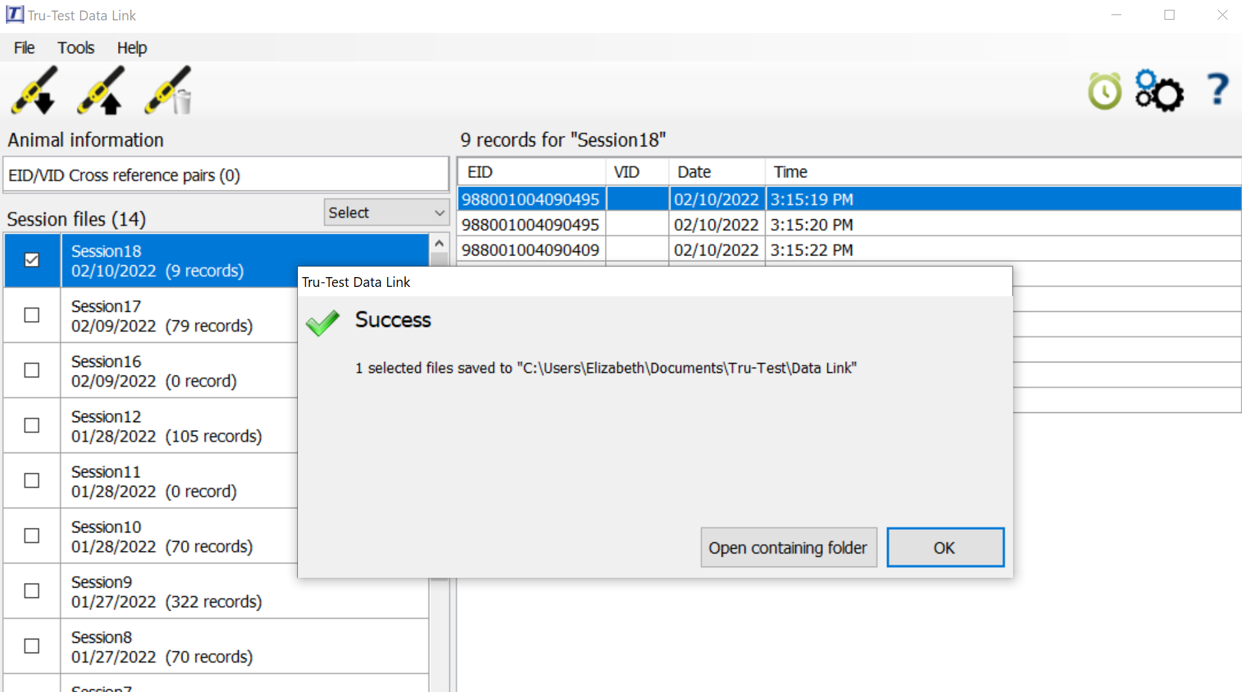Open the Help menu
The height and width of the screenshot is (692, 1242).
pyautogui.click(x=132, y=48)
